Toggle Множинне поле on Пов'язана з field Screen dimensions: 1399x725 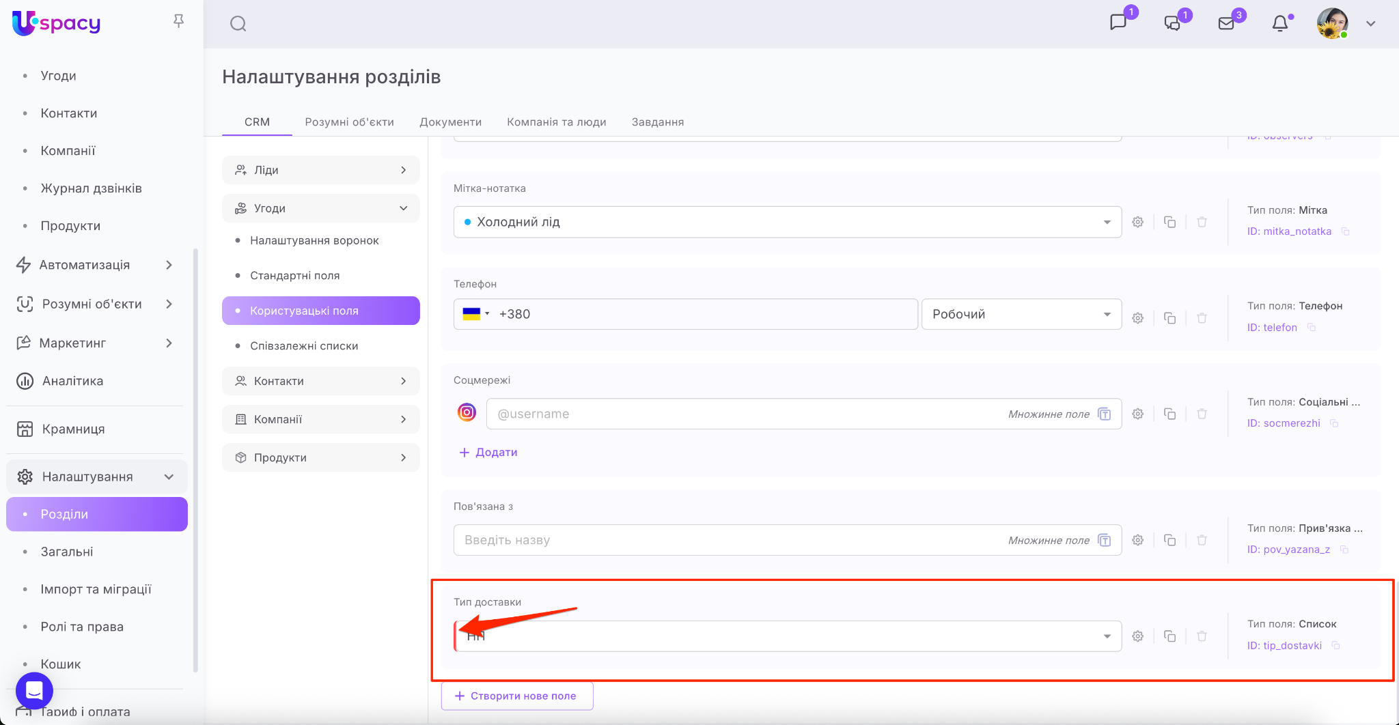pos(1104,541)
